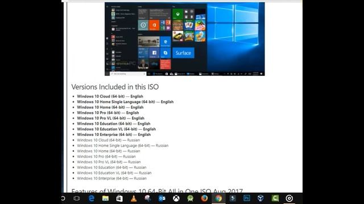Launch VLC media player from the taskbar
The width and height of the screenshot is (364, 204).
(134, 198)
